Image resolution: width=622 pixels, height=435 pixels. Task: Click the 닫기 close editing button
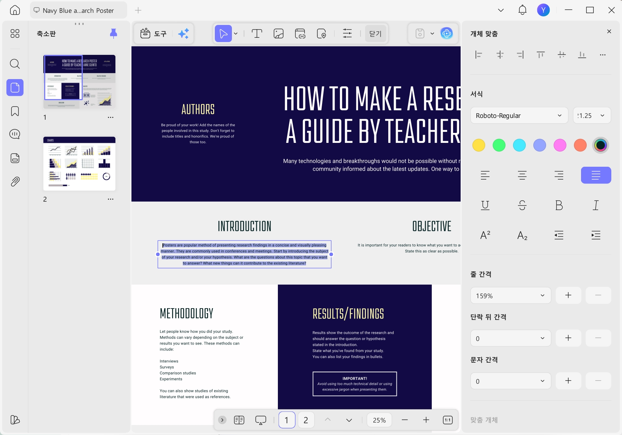click(375, 34)
